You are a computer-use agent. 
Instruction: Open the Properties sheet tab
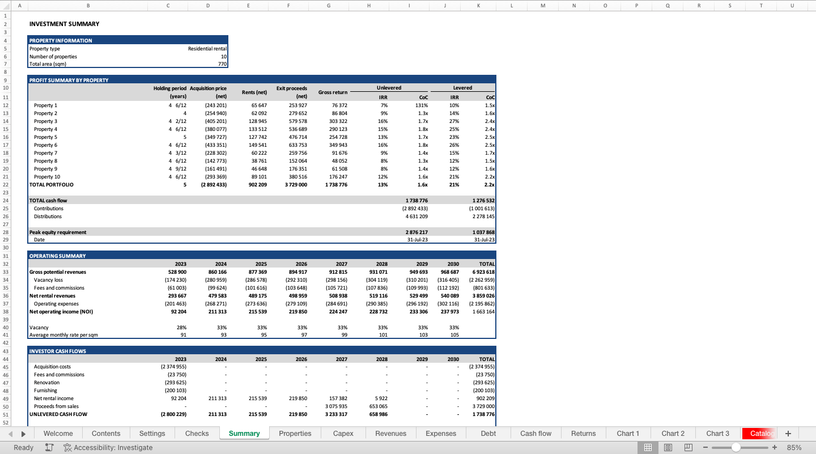click(295, 434)
